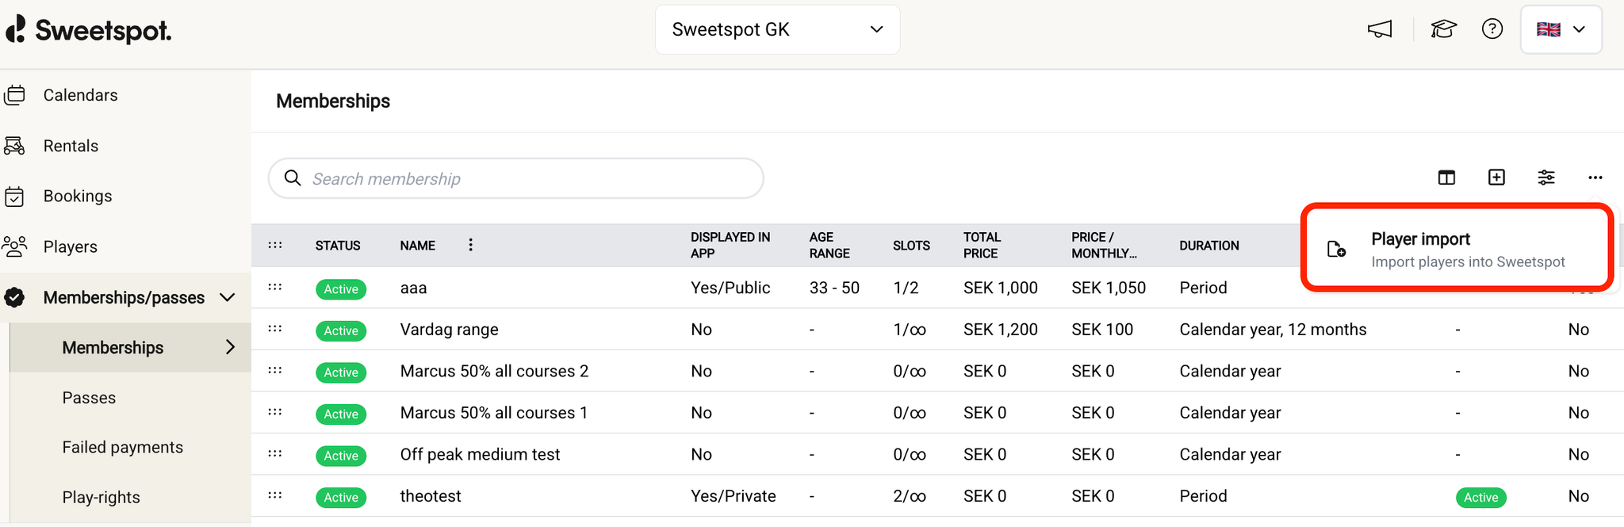
Task: Go to Passes in the sidebar
Action: click(89, 398)
